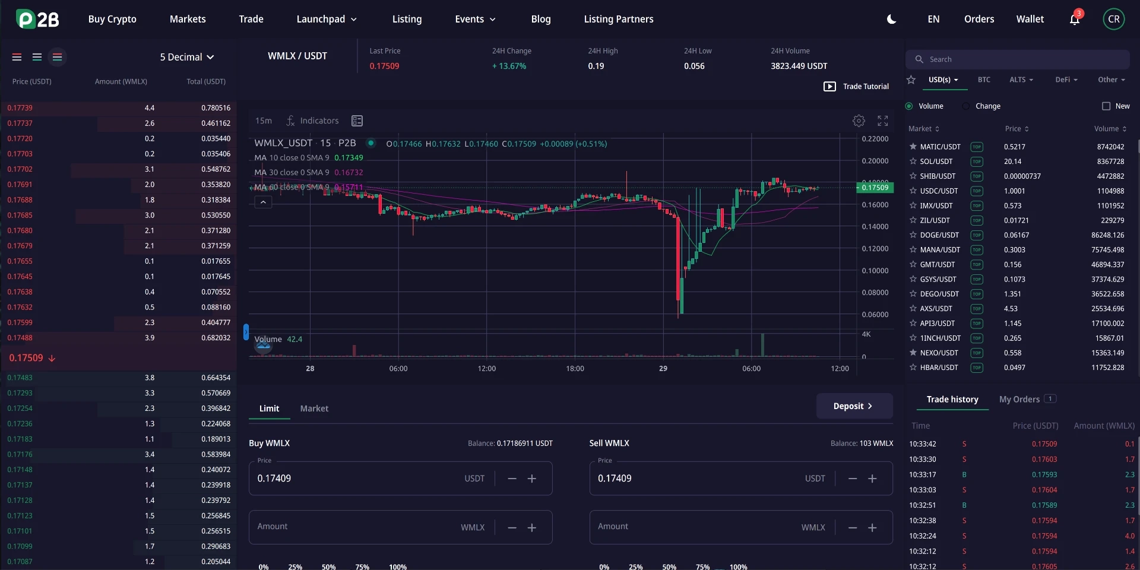
Task: Open Buy Crypto menu item
Action: pos(112,19)
